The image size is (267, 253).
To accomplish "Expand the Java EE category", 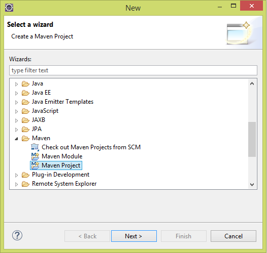I will [16, 93].
